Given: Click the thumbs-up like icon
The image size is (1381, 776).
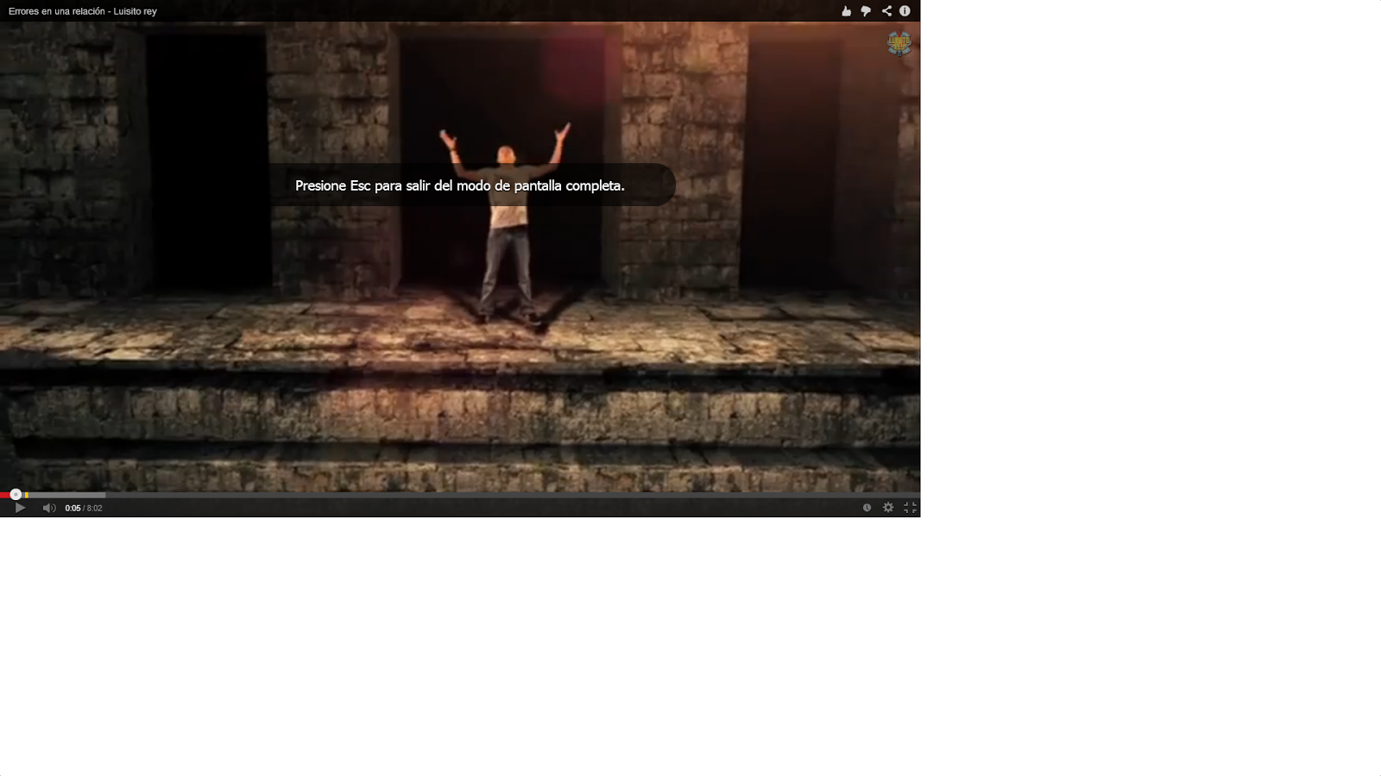Looking at the screenshot, I should (x=846, y=11).
